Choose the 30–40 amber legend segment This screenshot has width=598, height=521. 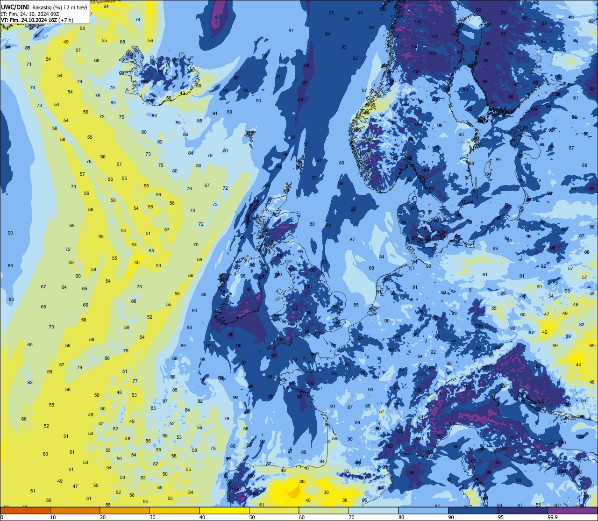coord(174,511)
